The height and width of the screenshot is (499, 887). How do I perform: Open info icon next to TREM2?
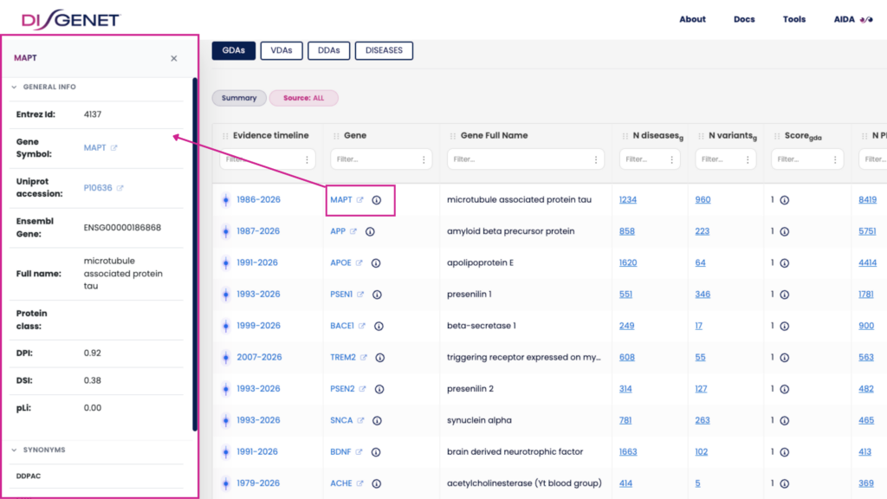[x=379, y=358]
